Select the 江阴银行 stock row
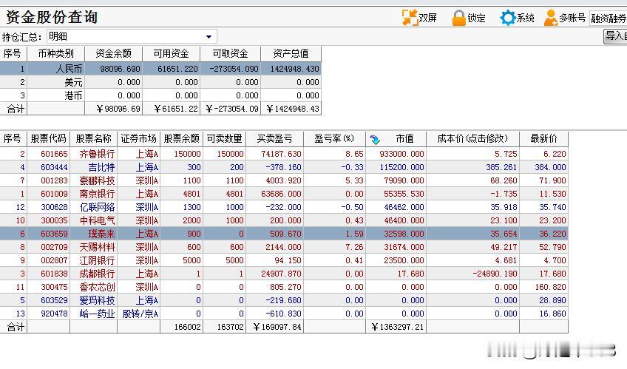Viewport: 627px width, 369px height. 284,260
